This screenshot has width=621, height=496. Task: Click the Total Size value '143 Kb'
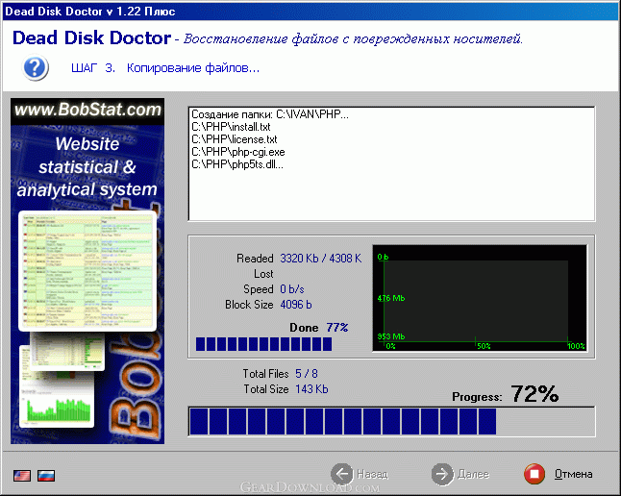tap(311, 389)
